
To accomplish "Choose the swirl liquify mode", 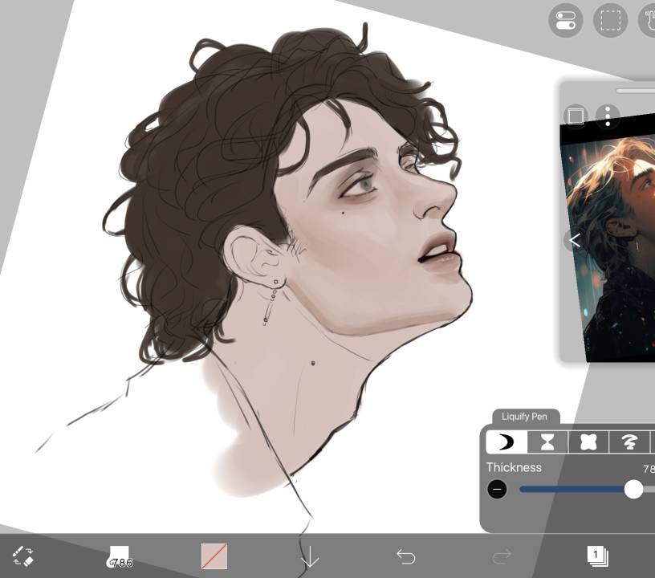I will coord(629,442).
